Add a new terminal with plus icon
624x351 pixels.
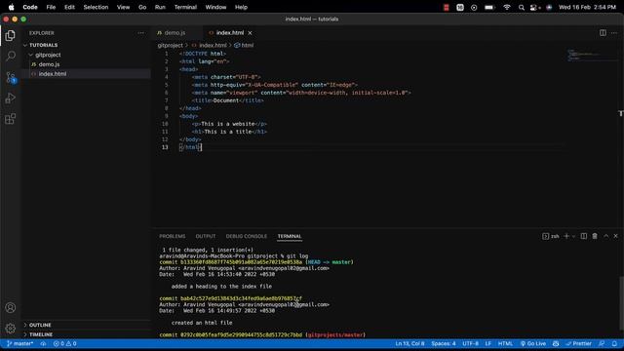pyautogui.click(x=566, y=236)
